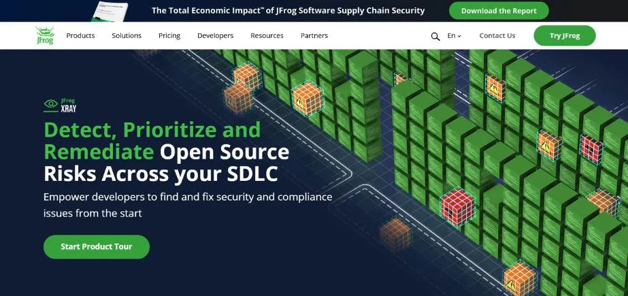Start the Product Tour
Viewport: 628px width, 296px height.
pos(97,247)
